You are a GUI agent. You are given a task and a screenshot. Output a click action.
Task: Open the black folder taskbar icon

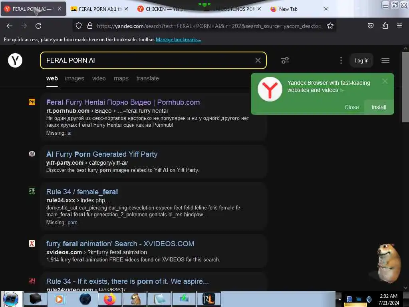[35, 299]
